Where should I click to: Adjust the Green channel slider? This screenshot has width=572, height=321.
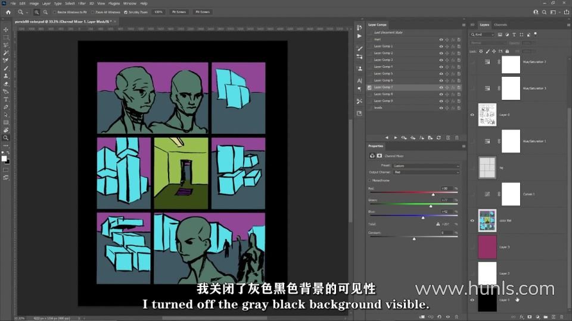[431, 206]
